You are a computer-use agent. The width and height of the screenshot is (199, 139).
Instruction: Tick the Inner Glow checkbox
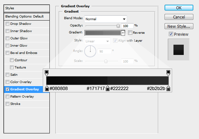click(7, 46)
